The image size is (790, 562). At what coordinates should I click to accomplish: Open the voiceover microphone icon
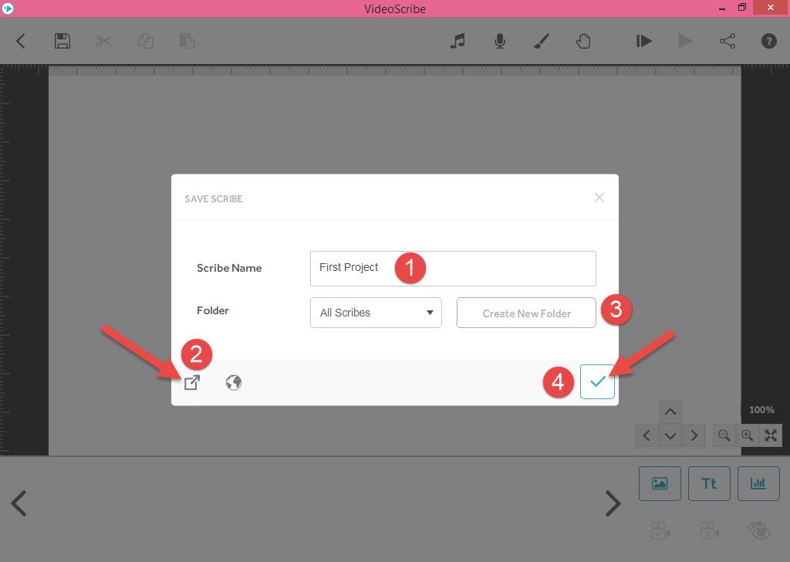tap(500, 41)
